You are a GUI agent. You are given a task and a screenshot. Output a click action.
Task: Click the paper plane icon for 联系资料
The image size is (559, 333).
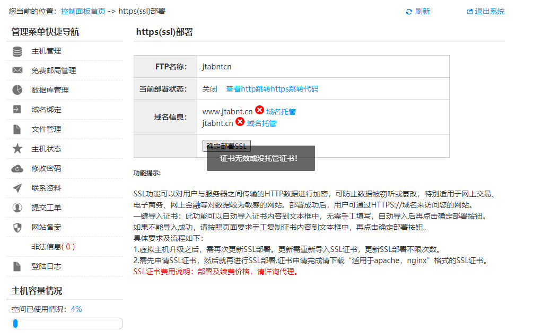click(x=18, y=188)
